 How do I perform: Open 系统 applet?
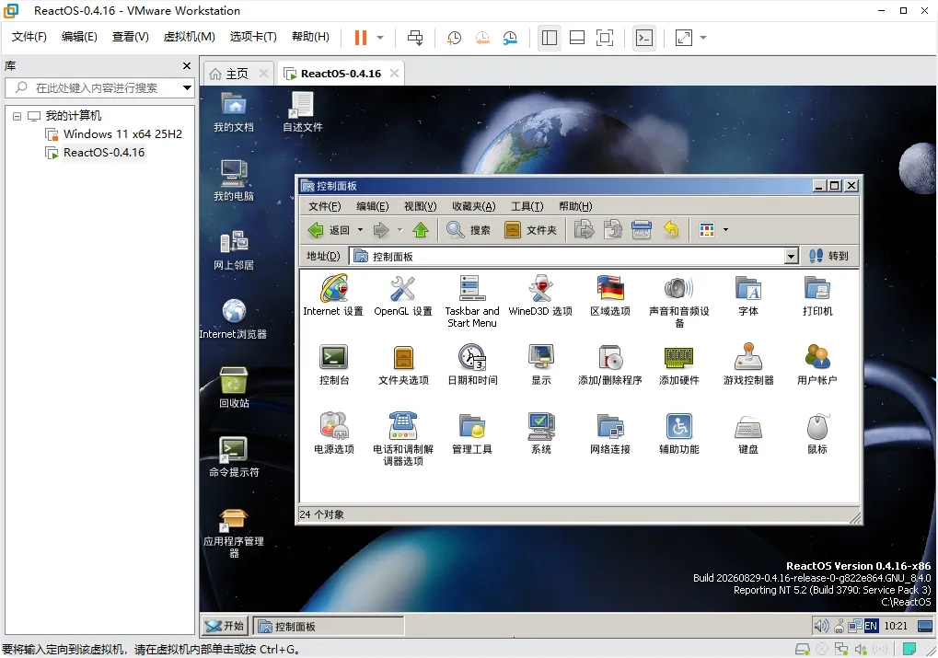[540, 433]
